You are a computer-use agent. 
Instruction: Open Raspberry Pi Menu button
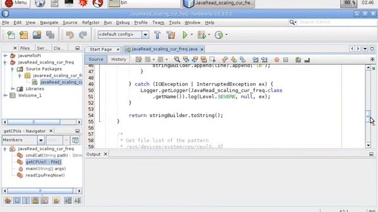pyautogui.click(x=16, y=3)
